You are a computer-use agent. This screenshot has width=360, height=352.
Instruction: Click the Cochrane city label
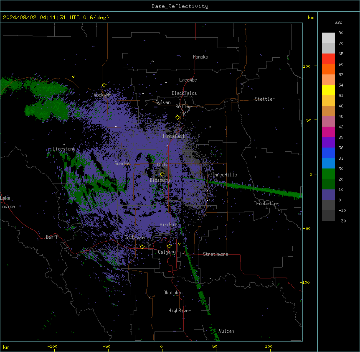134,237
